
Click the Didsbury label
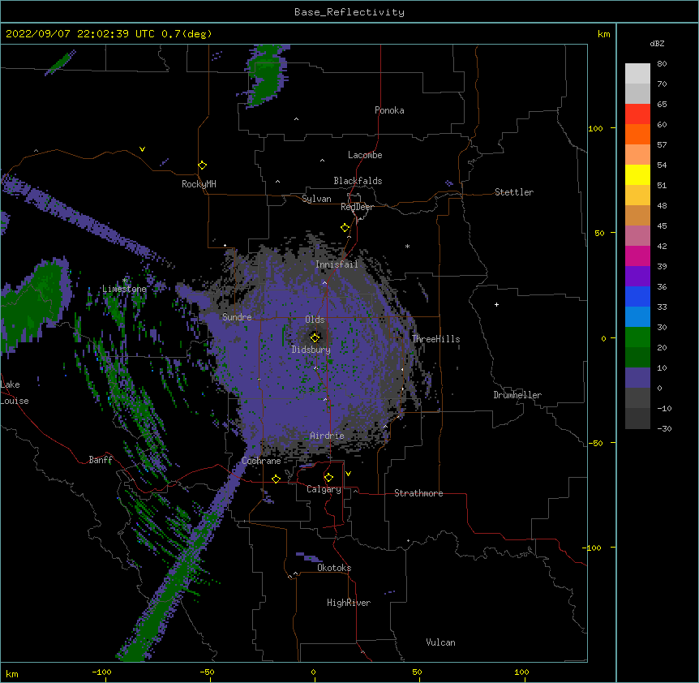coord(311,350)
